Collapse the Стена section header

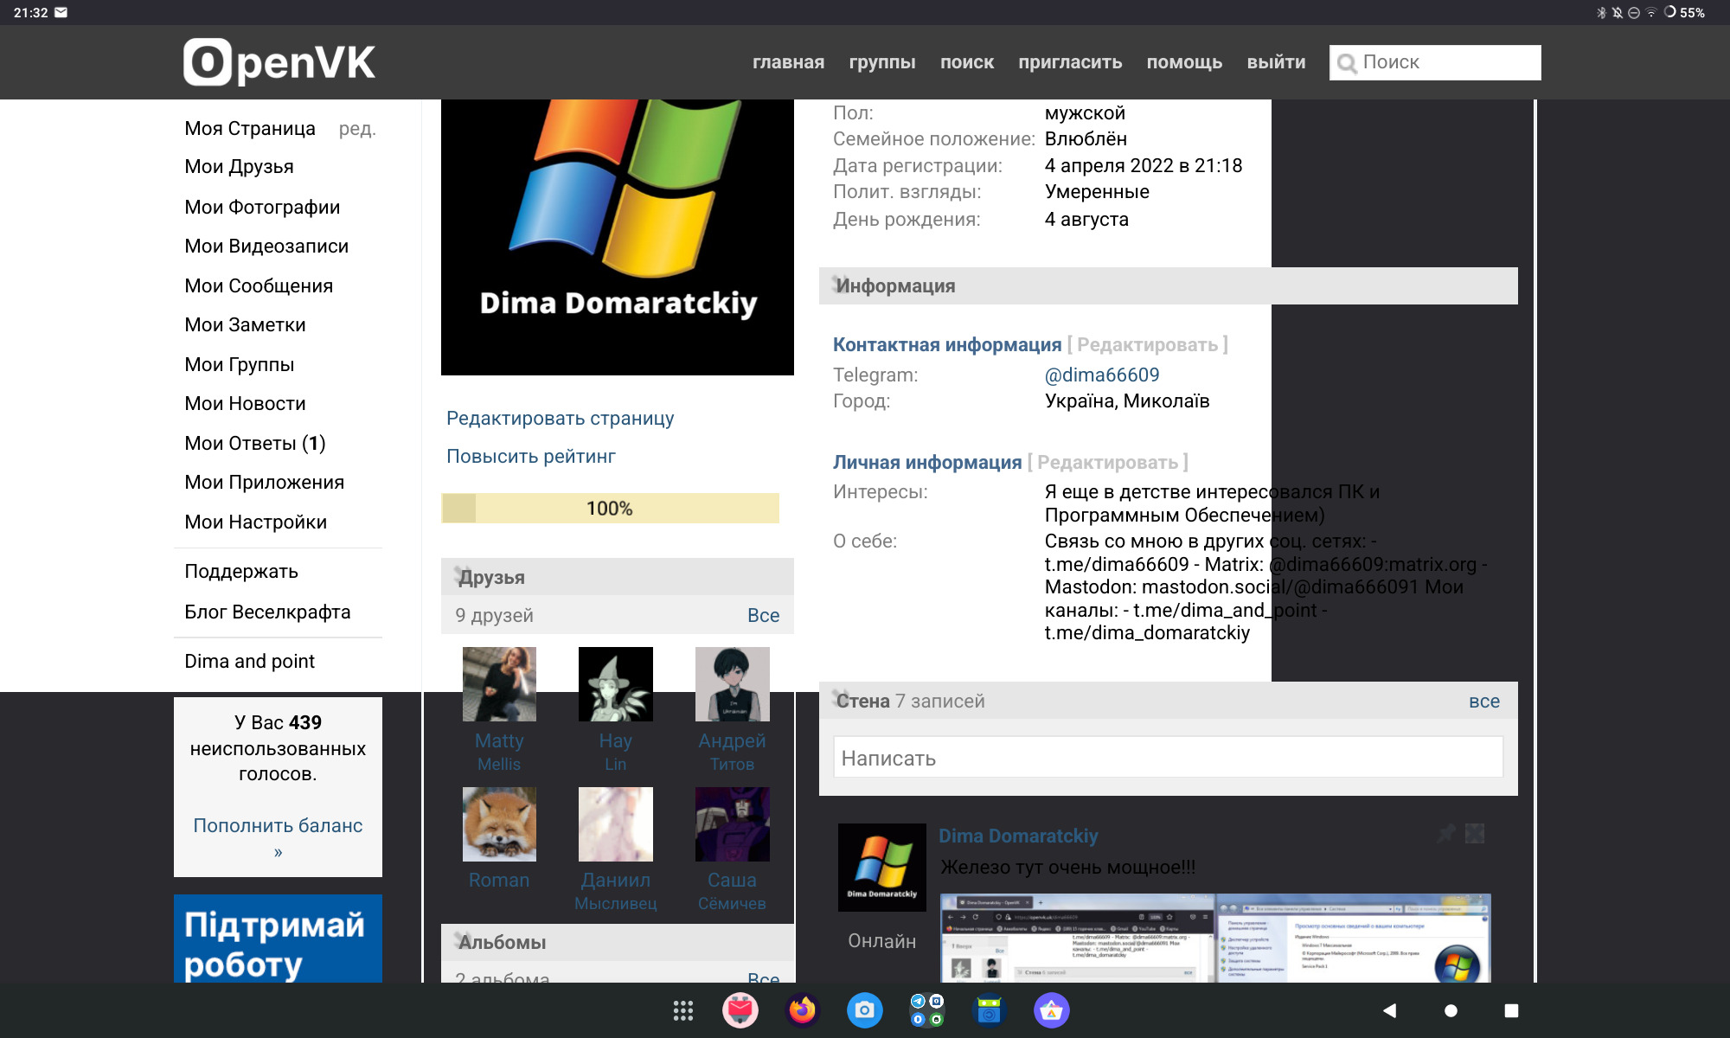pos(862,701)
